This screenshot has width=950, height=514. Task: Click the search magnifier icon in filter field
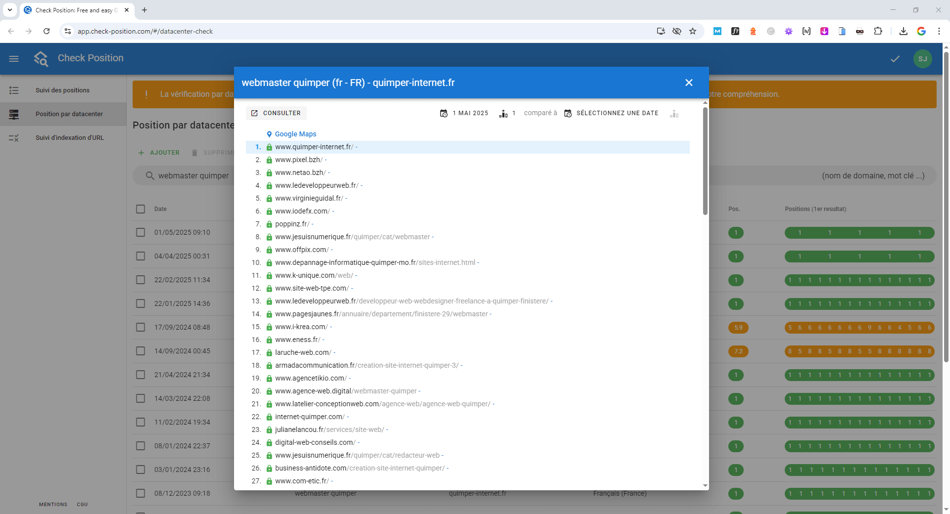point(150,175)
